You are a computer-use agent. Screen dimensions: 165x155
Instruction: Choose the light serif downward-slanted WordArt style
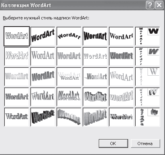(121, 77)
